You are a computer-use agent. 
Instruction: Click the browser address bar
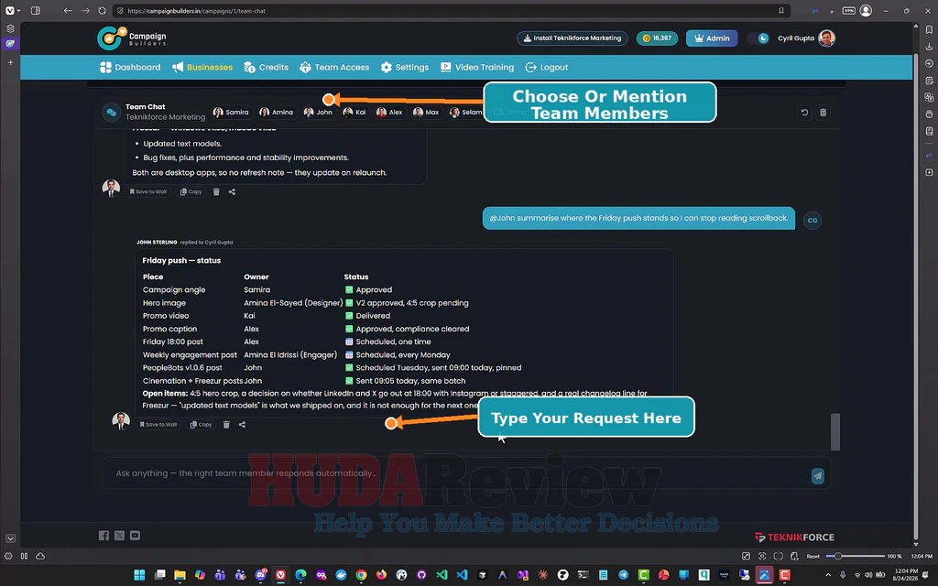(x=449, y=11)
